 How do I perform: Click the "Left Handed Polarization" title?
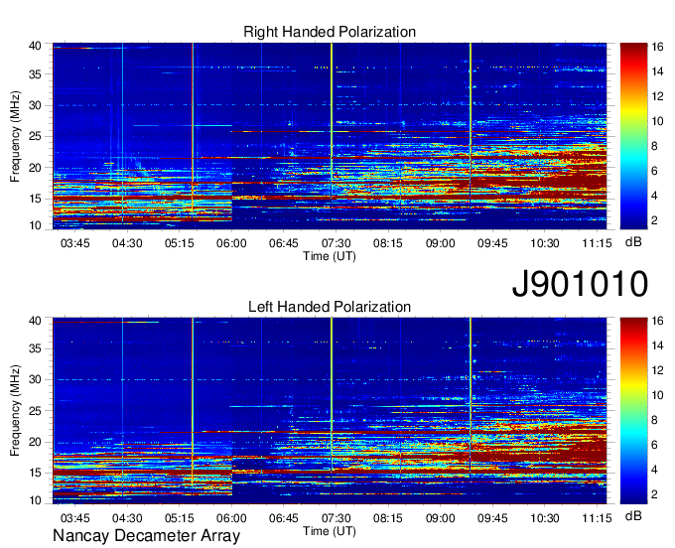pos(330,307)
